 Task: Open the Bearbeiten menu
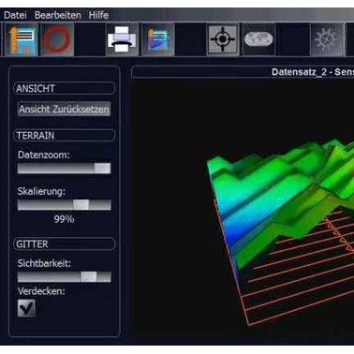click(x=58, y=15)
